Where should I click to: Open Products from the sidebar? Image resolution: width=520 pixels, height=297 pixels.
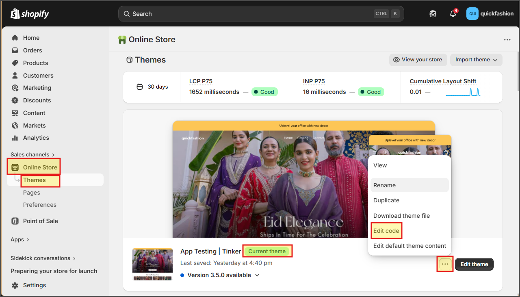[x=35, y=63]
